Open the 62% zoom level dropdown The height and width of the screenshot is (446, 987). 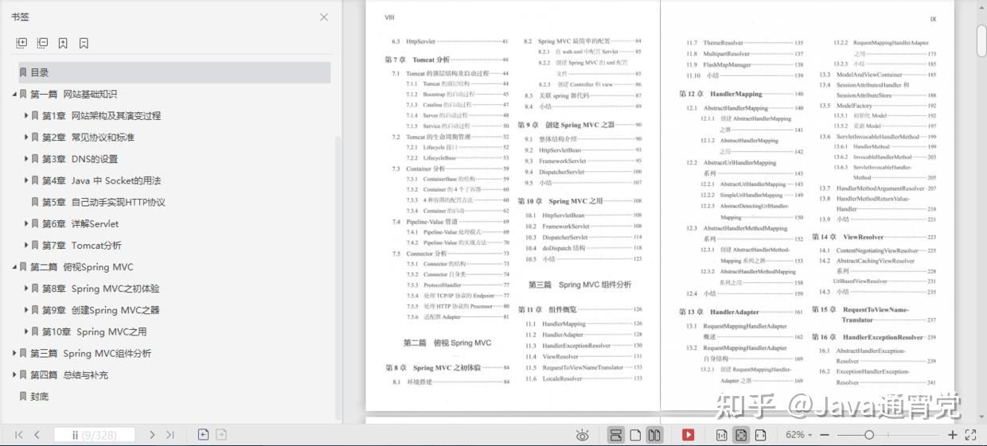798,435
